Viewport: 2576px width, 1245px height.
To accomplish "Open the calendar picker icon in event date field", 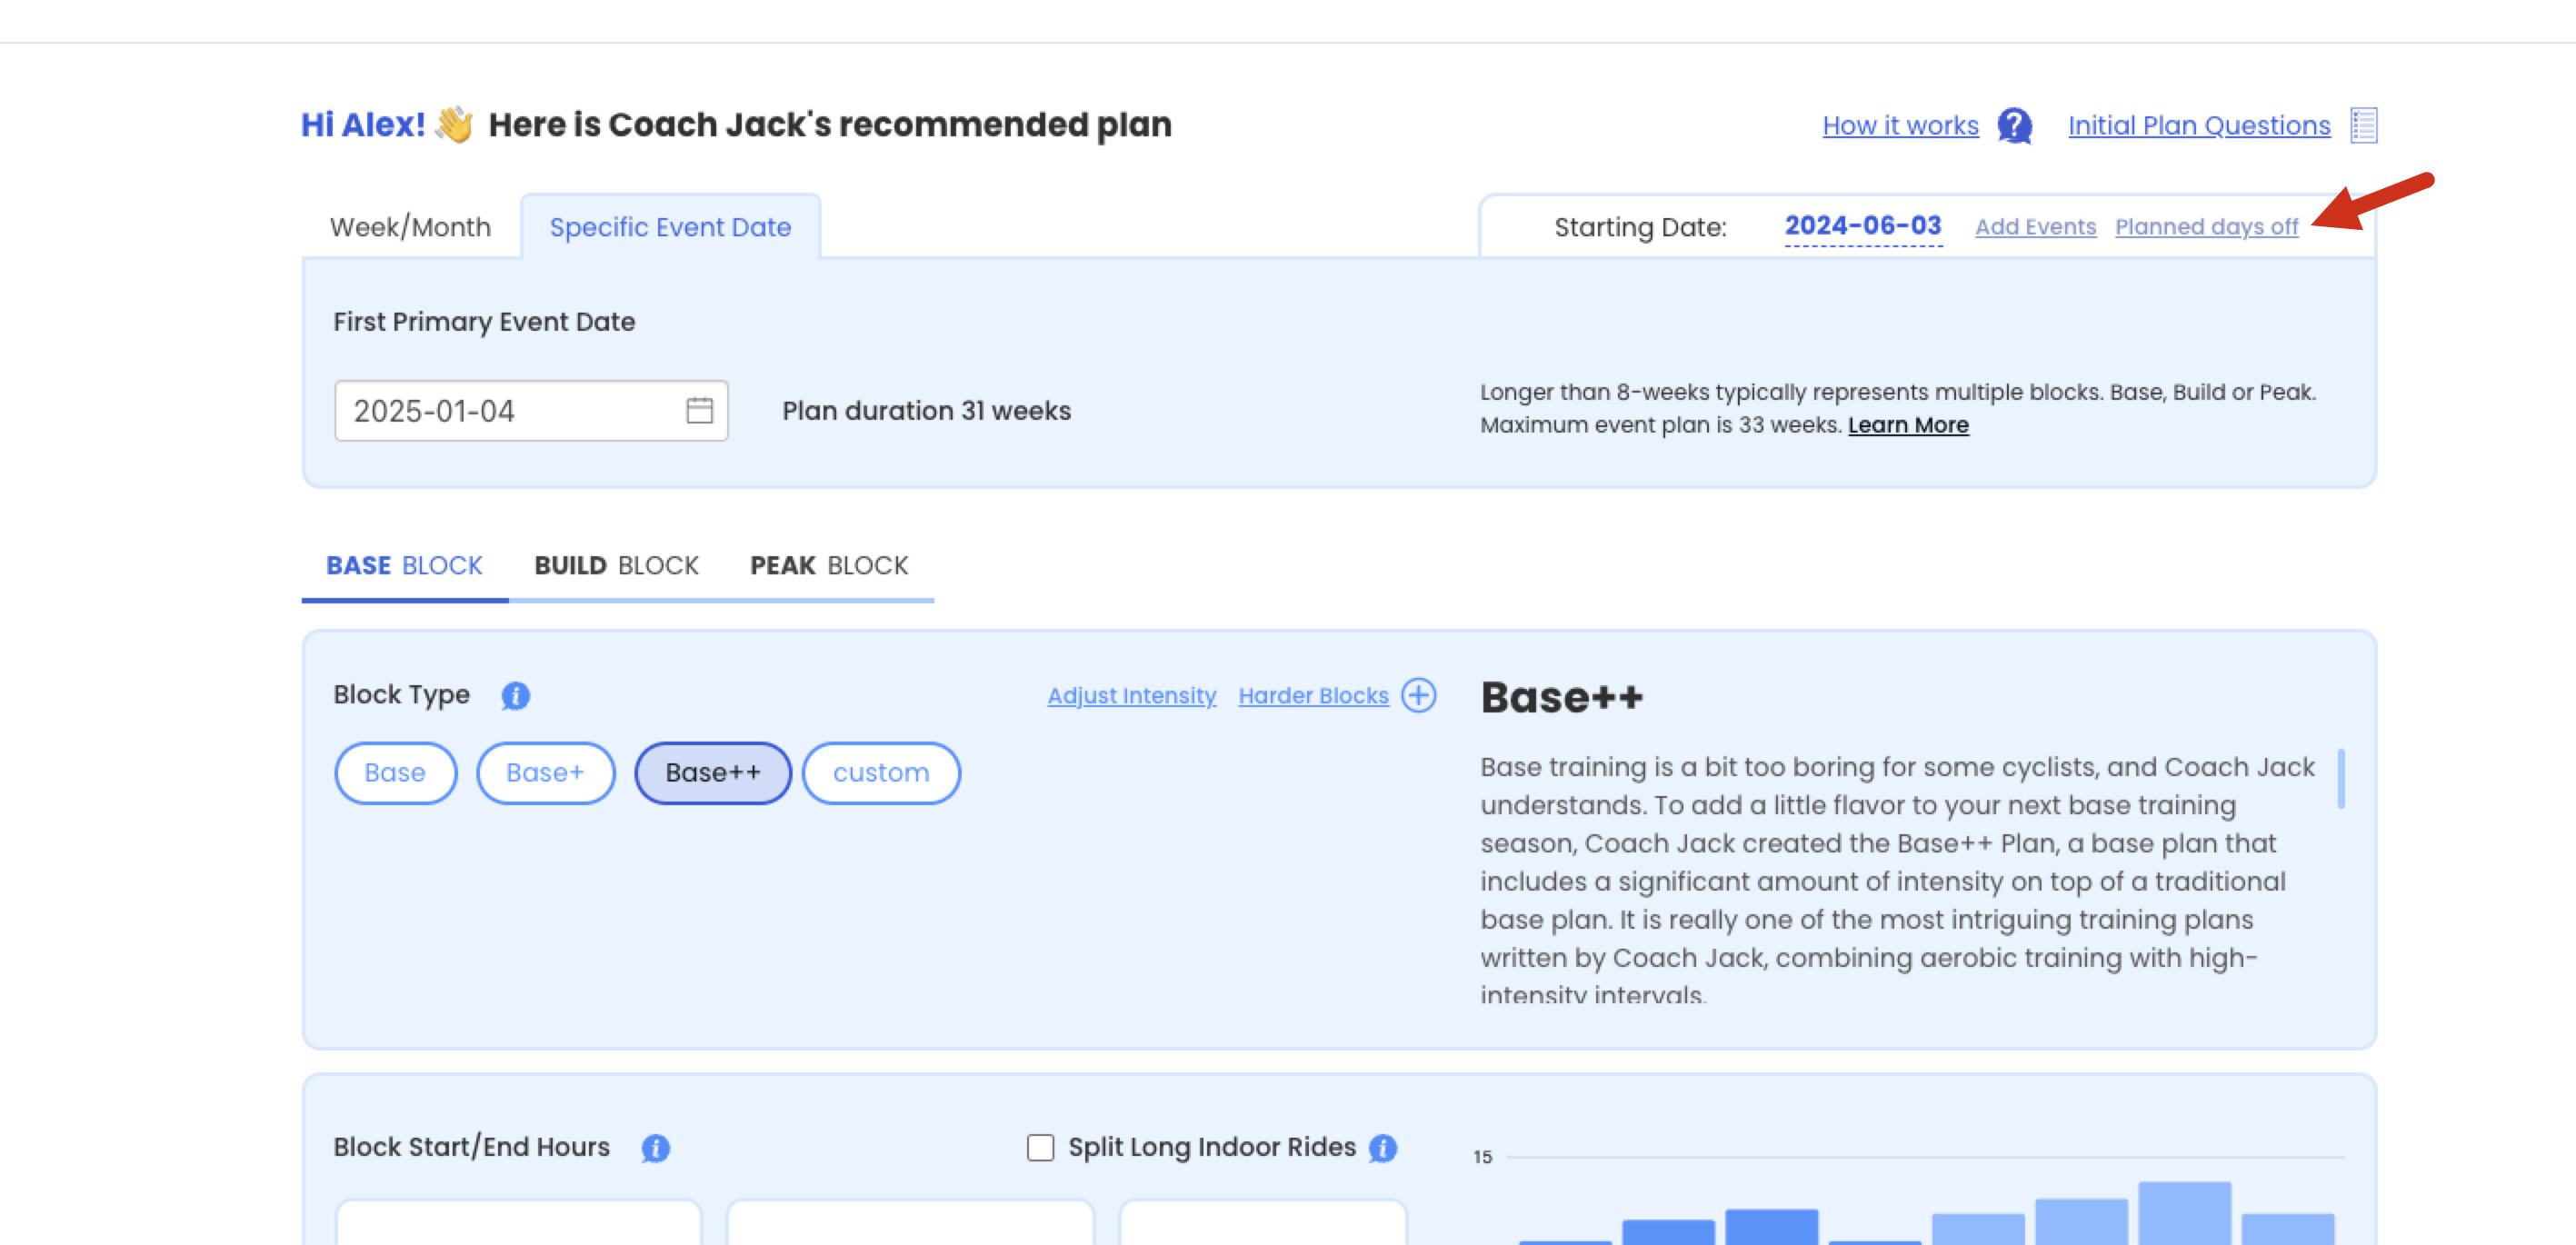I will [x=699, y=410].
